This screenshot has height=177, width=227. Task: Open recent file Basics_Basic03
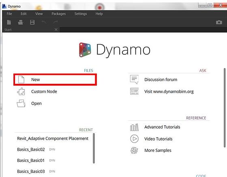pos(31,171)
